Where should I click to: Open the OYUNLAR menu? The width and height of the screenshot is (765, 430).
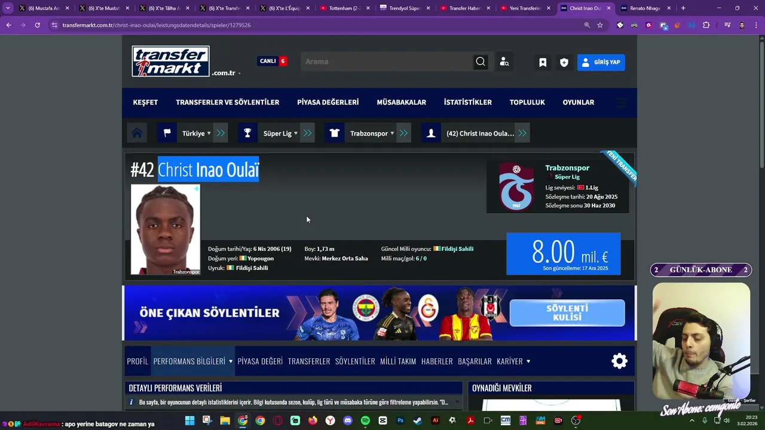point(578,102)
